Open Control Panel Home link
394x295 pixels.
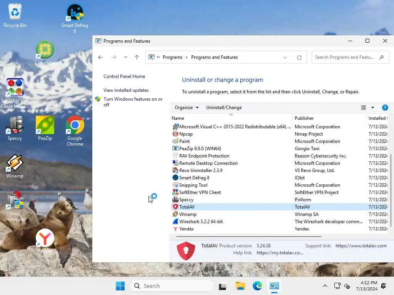click(x=124, y=76)
